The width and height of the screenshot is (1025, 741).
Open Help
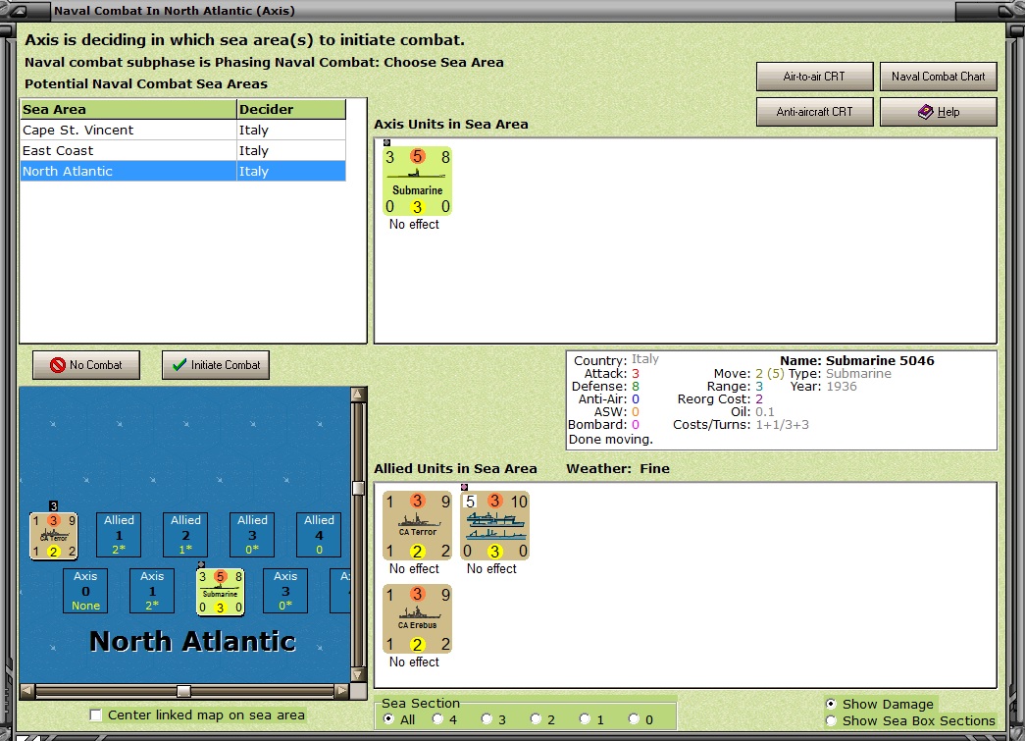click(x=938, y=112)
